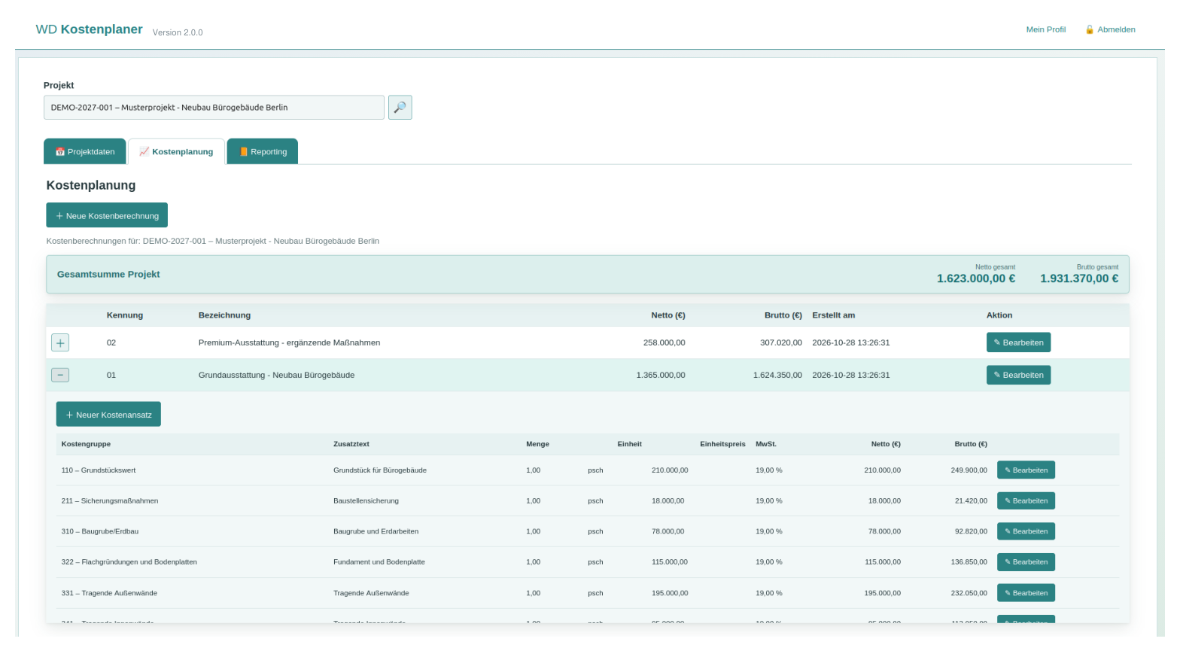Viewport: 1180px width, 663px height.
Task: Click the Brutto value 1.624.350,00
Action: (x=777, y=375)
